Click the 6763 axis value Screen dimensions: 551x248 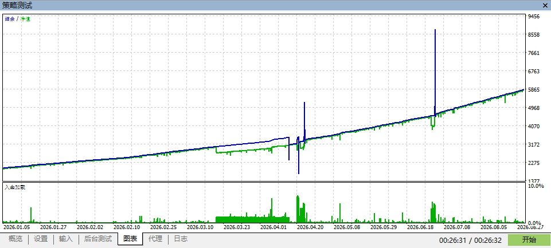click(534, 72)
